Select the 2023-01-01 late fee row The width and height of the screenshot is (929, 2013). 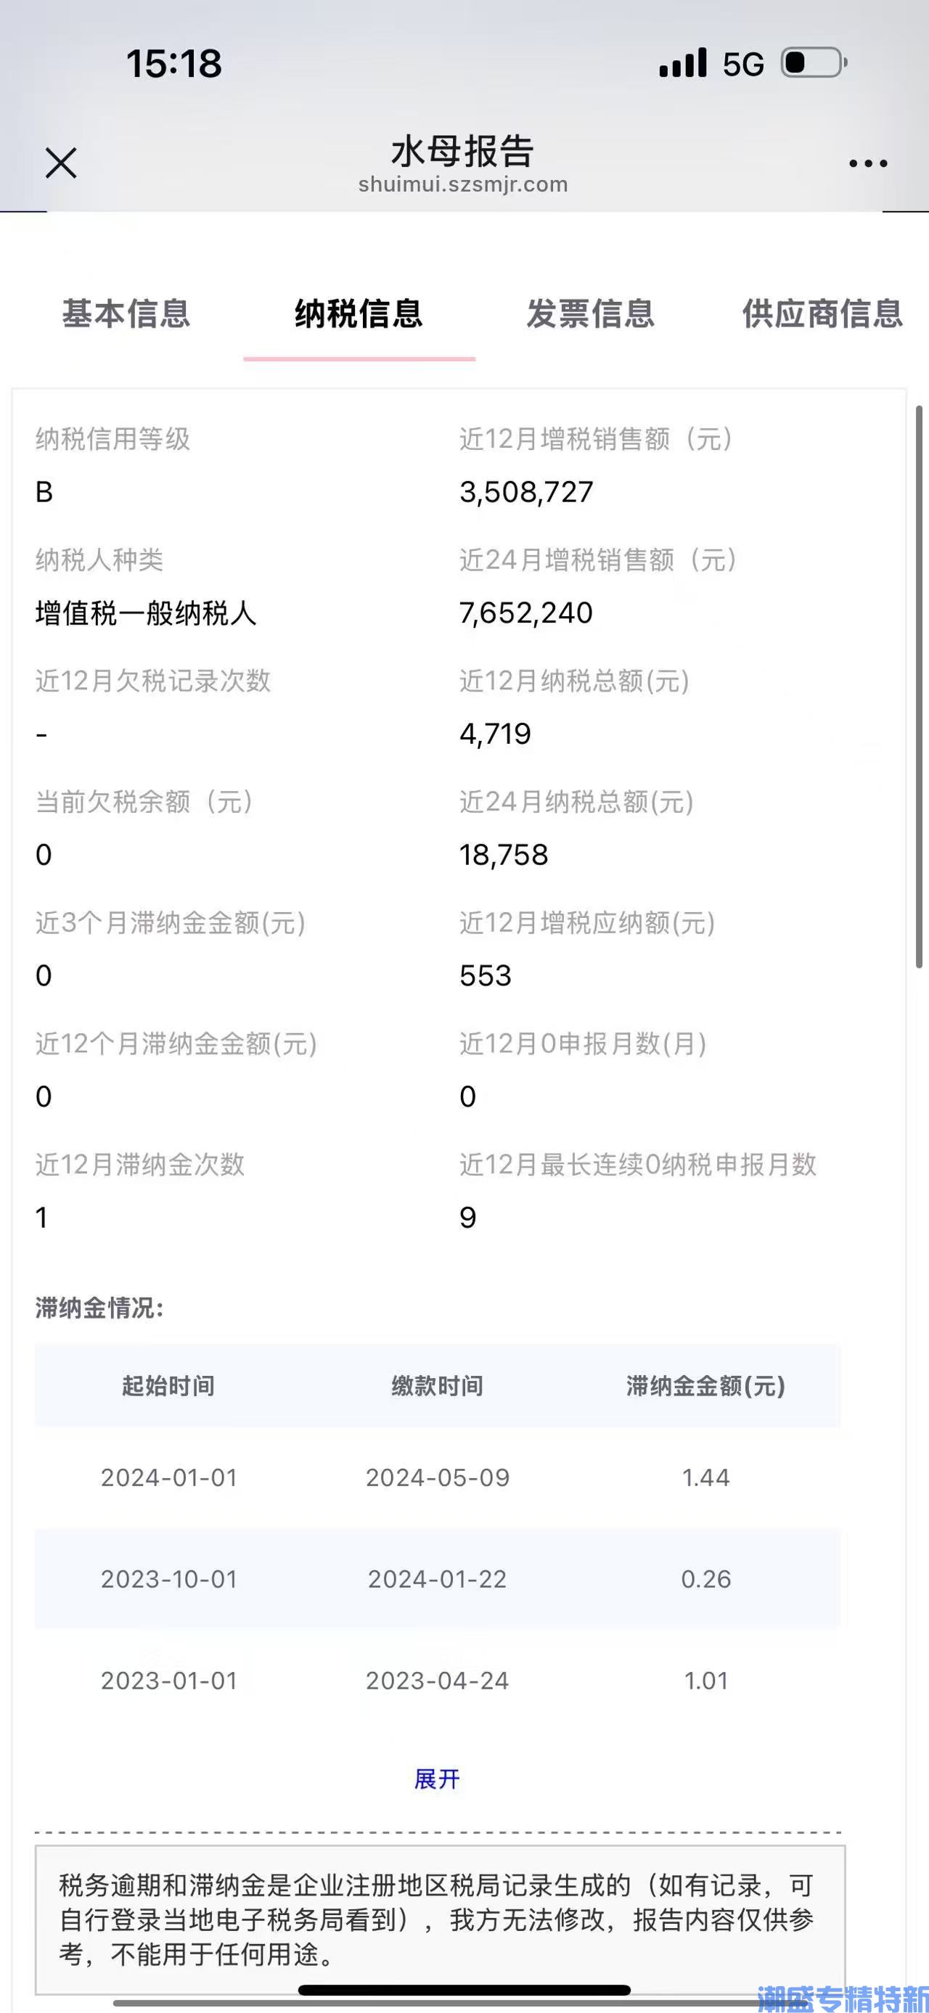pos(438,1681)
